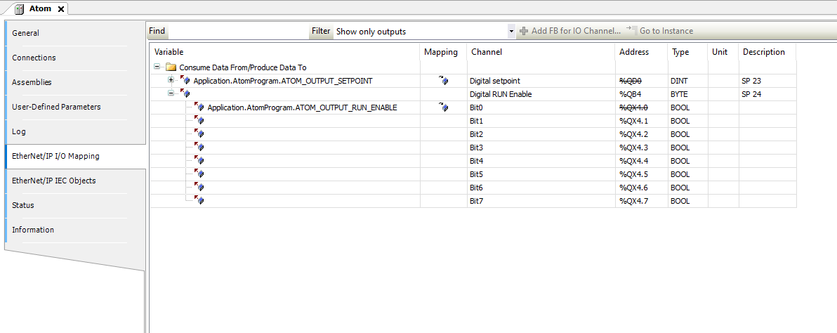Click the Go to Instance button
Image resolution: width=837 pixels, height=333 pixels.
click(x=660, y=31)
